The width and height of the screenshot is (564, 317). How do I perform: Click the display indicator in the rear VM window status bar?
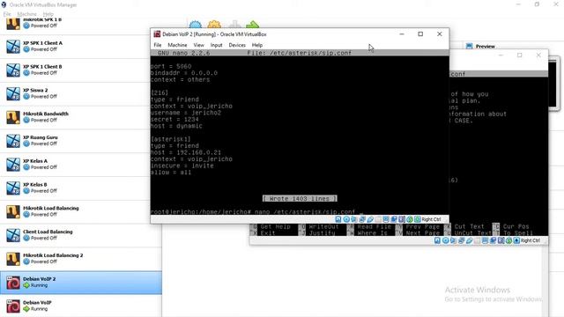[485, 240]
